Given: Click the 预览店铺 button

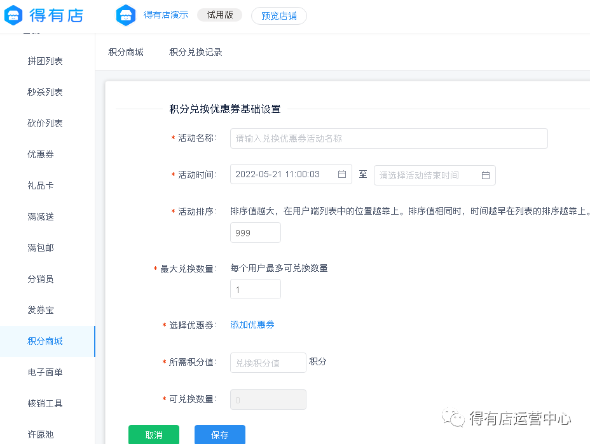Looking at the screenshot, I should point(278,15).
